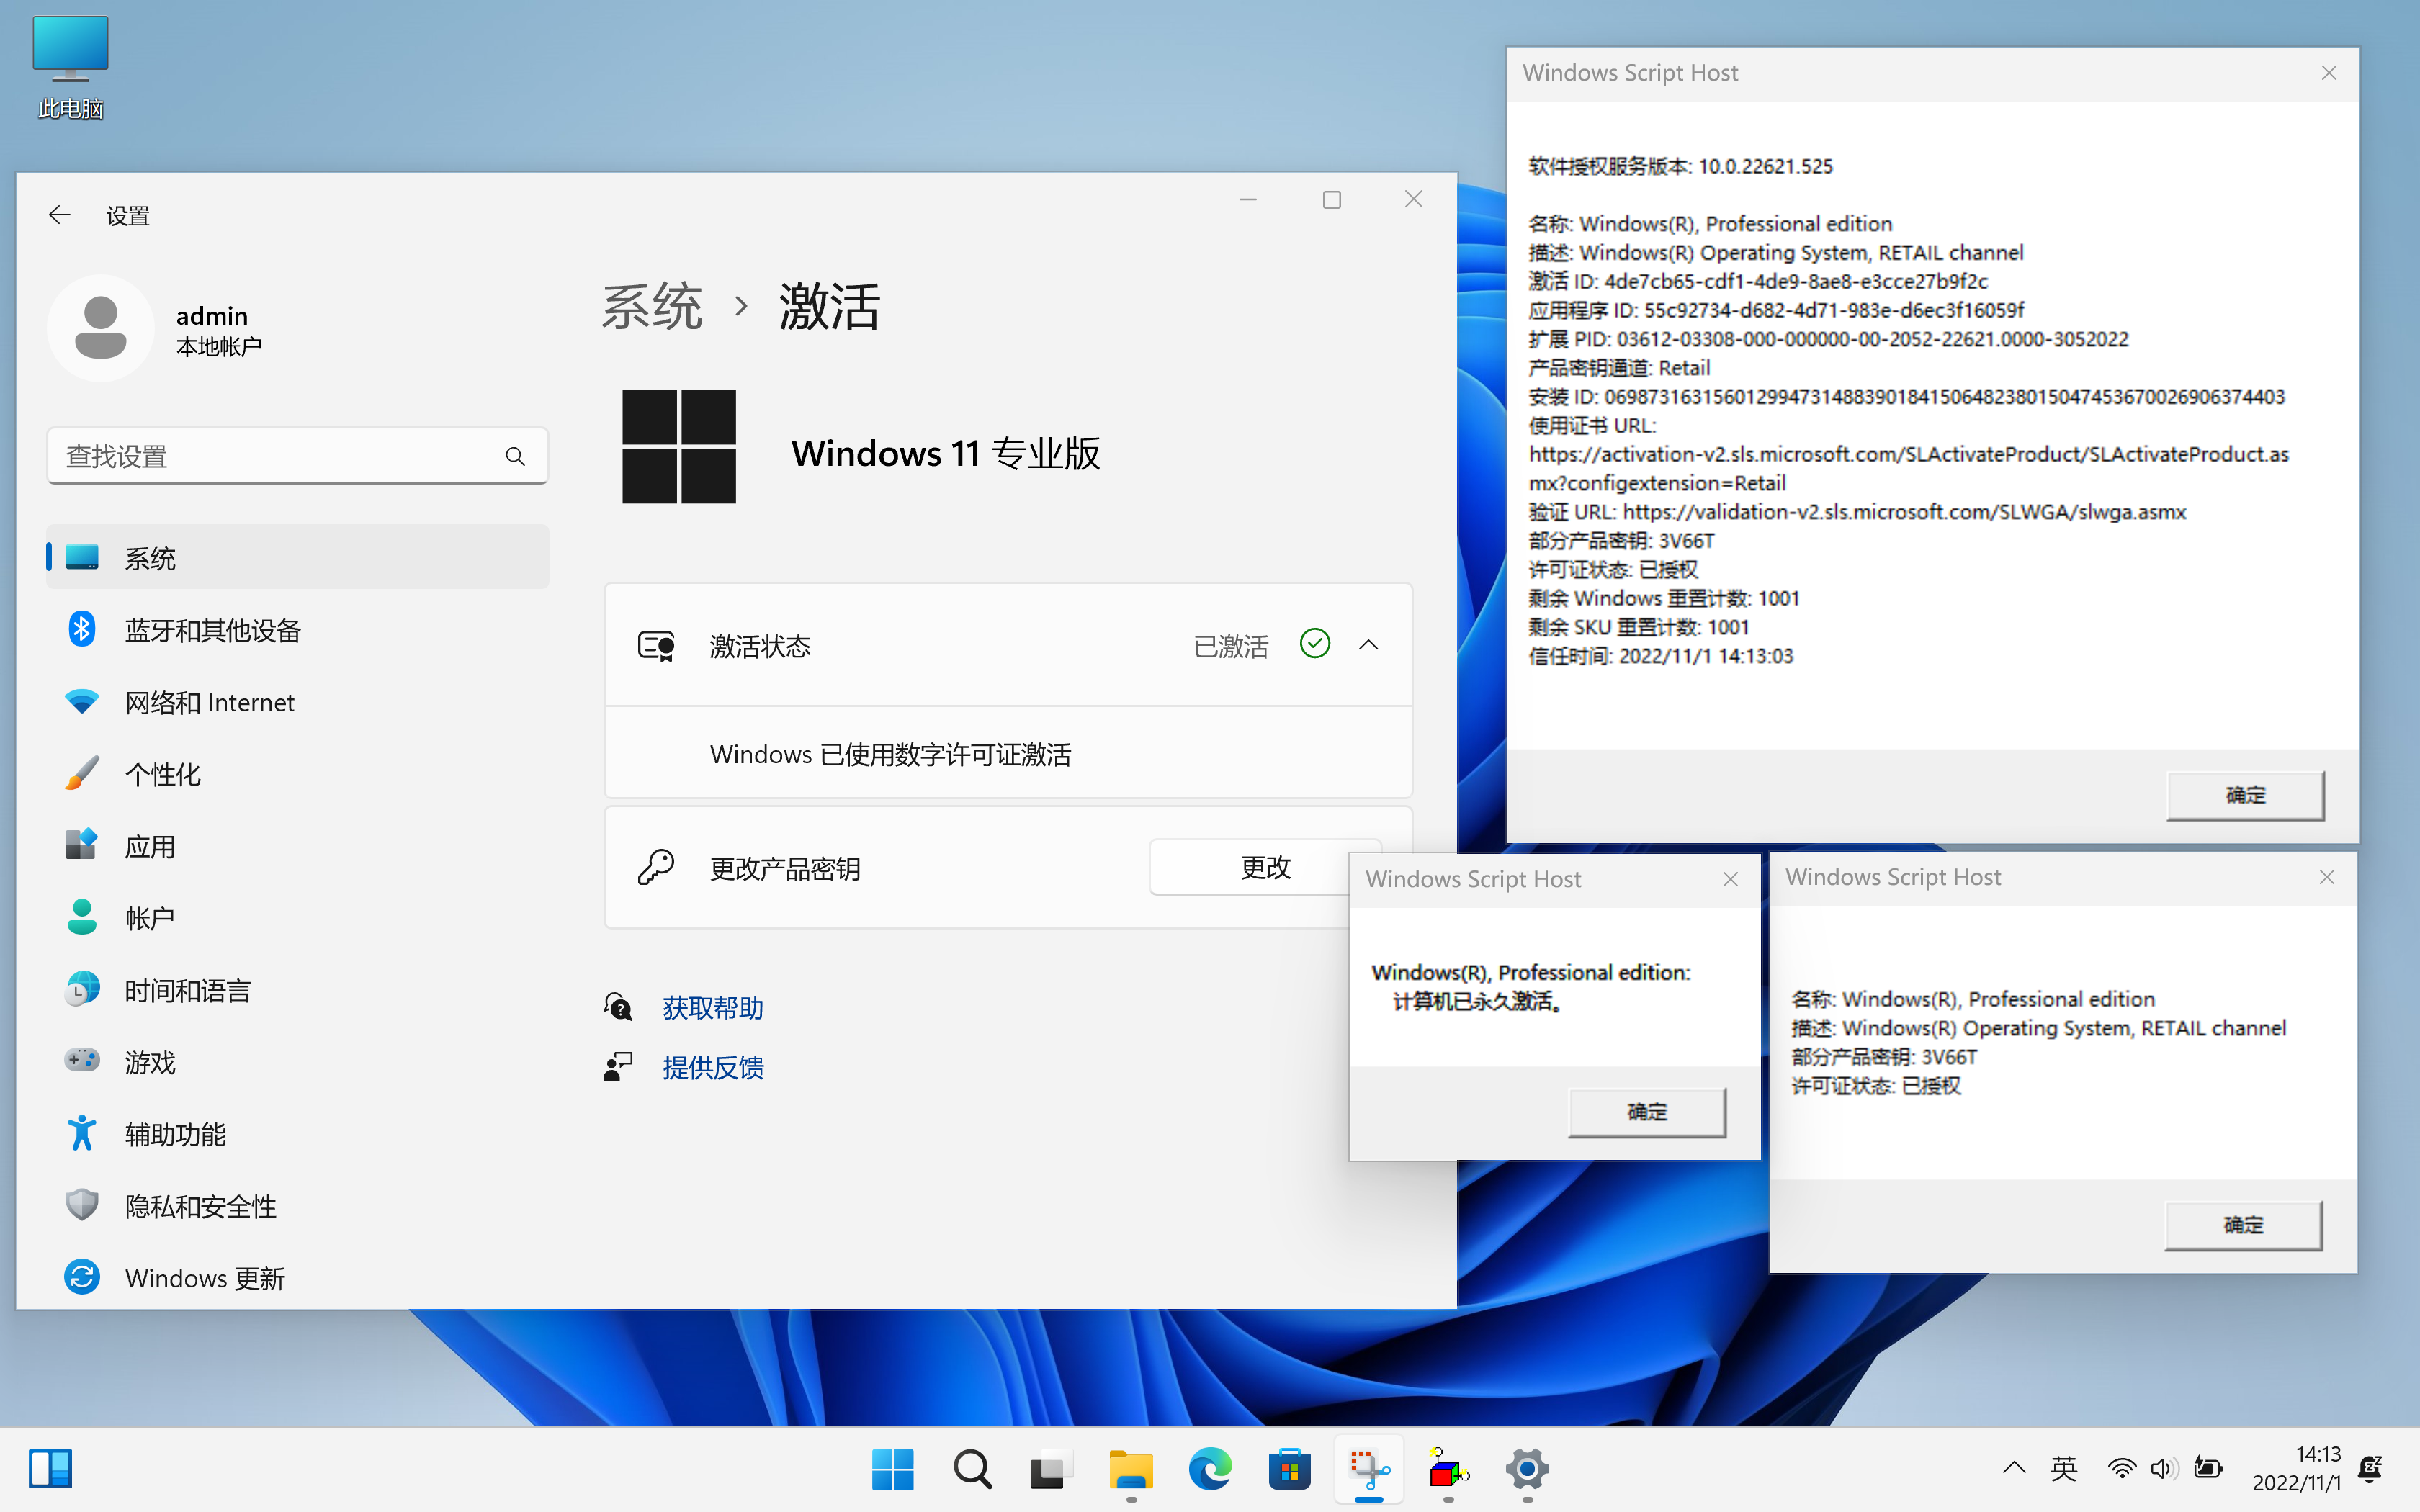2420x1512 pixels.
Task: Close the 计算机已永久激活 dialog
Action: [1731, 879]
